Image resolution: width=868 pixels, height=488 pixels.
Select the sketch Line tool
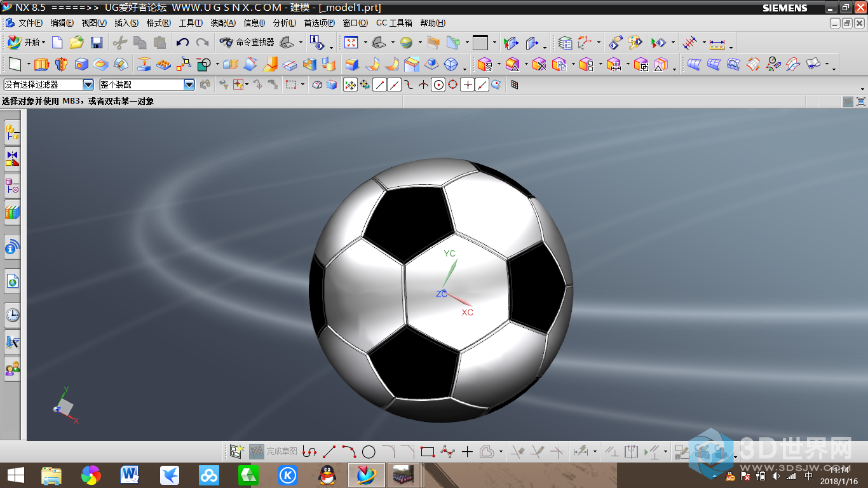click(329, 452)
